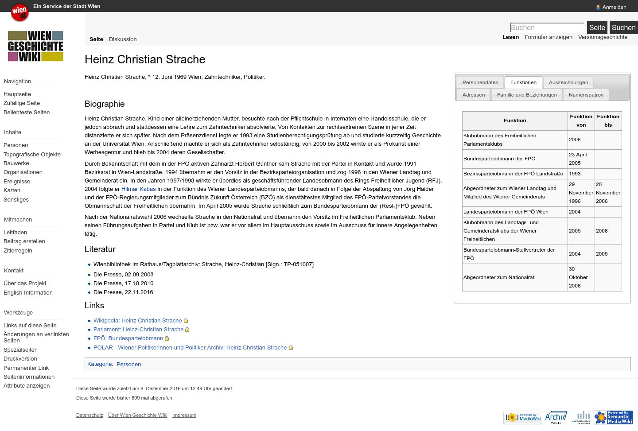Screen dimensions: 638x431
Task: Click the Anmelden login link
Action: click(614, 7)
